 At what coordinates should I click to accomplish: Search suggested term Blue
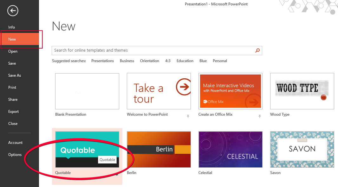click(203, 61)
